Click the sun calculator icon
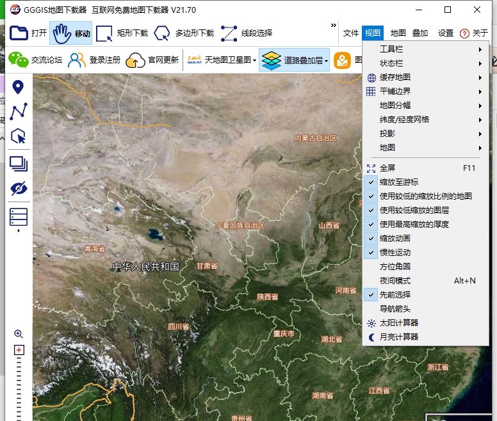This screenshot has height=421, width=497. point(371,323)
